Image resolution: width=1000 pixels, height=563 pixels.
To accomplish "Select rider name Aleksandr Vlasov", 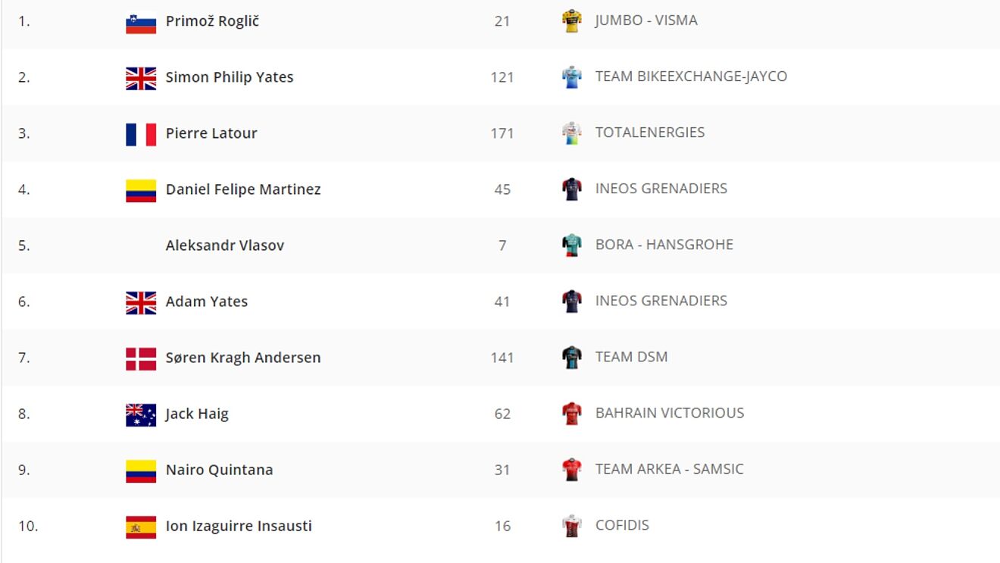I will (225, 246).
